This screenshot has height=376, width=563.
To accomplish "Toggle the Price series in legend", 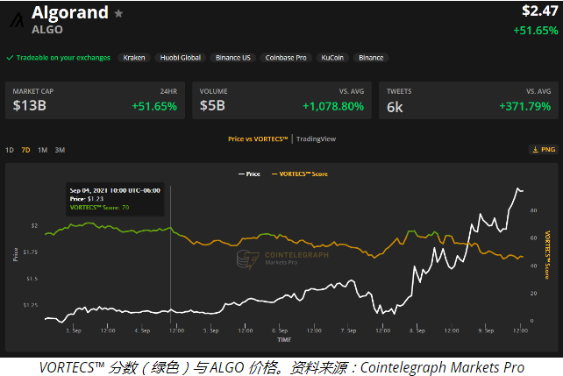I will (x=249, y=174).
